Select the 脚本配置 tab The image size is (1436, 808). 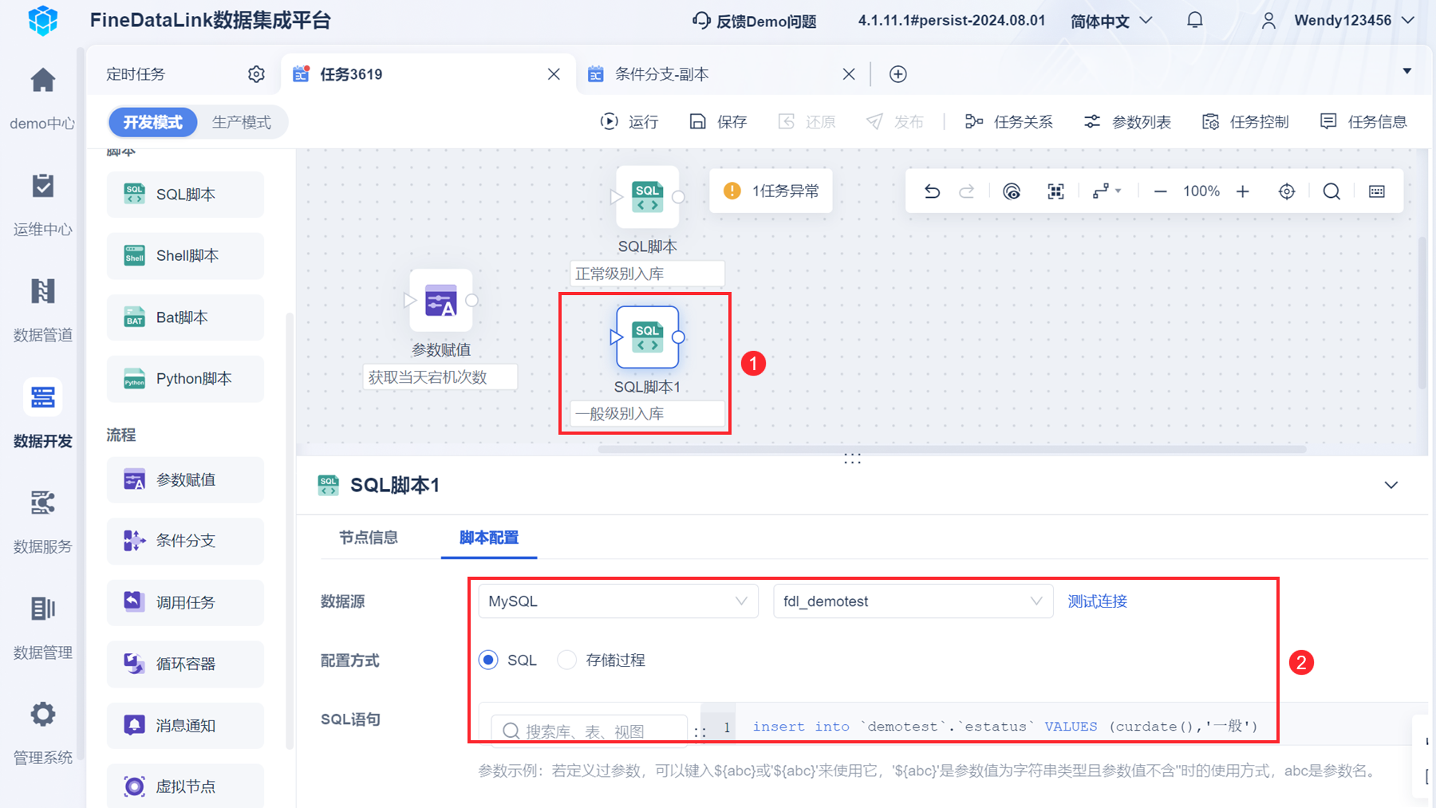(489, 538)
